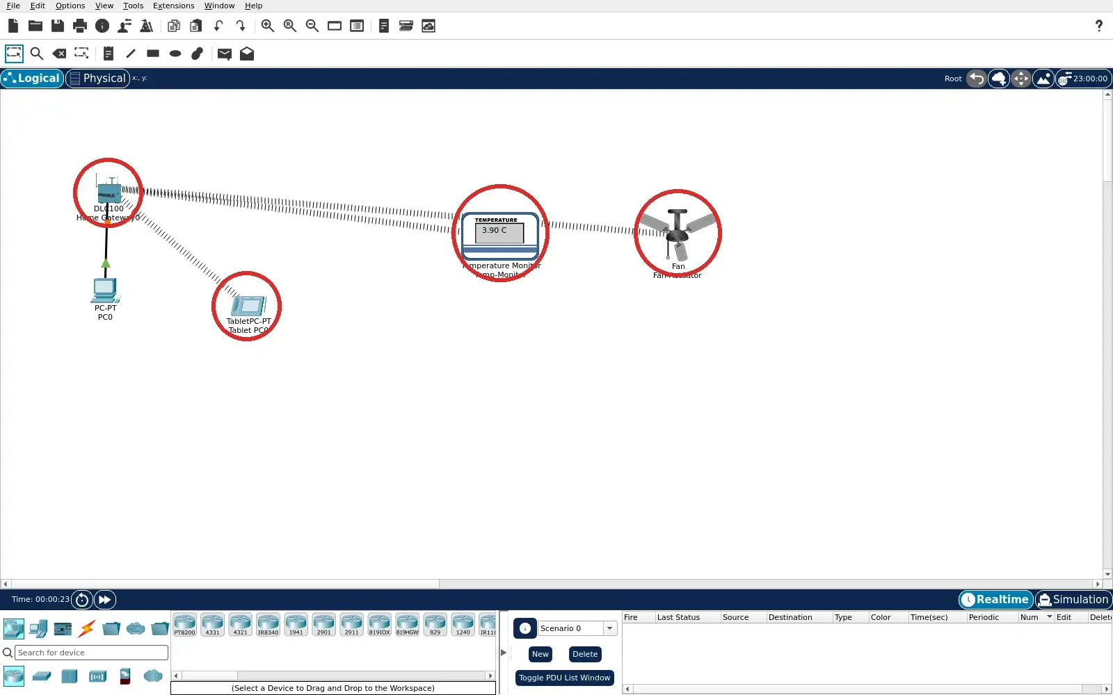Select the Connections lightning category
Screen dimensions: 1113x695
point(87,629)
